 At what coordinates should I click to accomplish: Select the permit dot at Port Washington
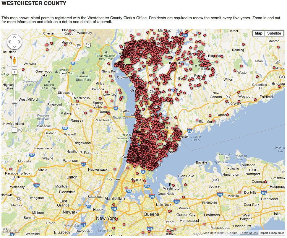click(x=173, y=185)
